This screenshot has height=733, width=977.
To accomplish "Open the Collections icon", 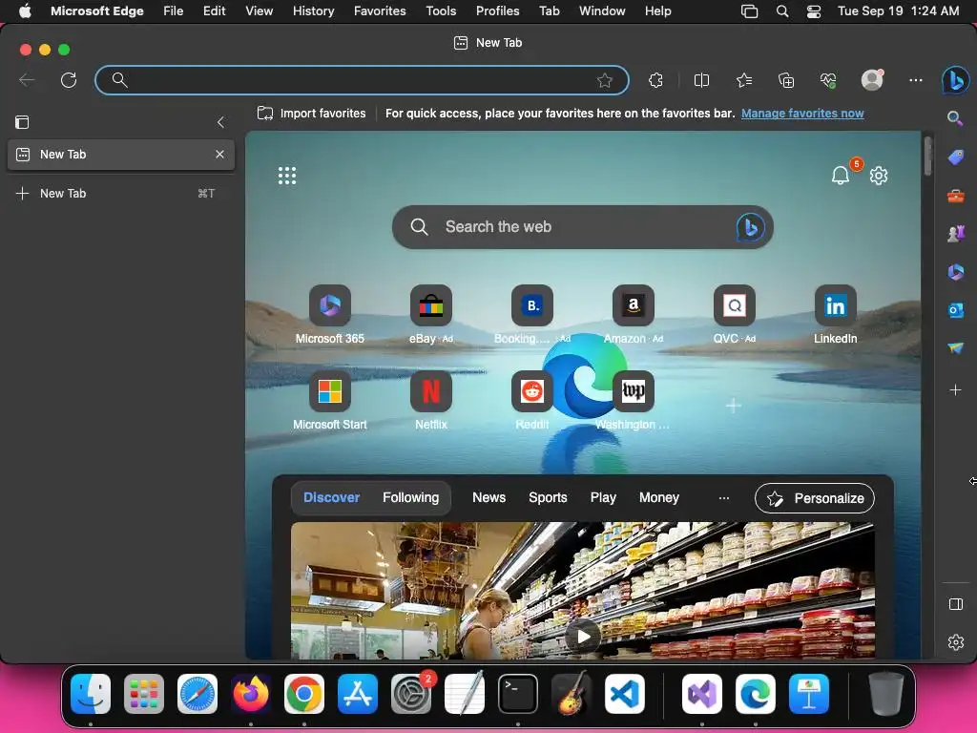I will [786, 80].
